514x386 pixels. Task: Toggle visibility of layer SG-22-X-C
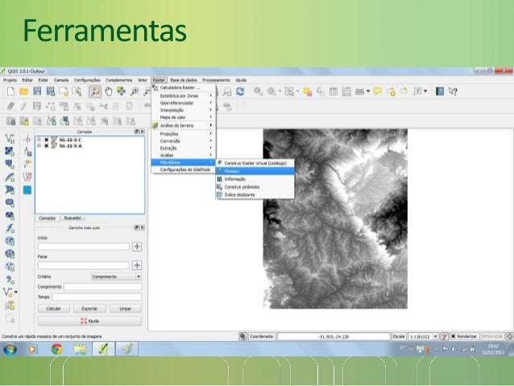(47, 139)
